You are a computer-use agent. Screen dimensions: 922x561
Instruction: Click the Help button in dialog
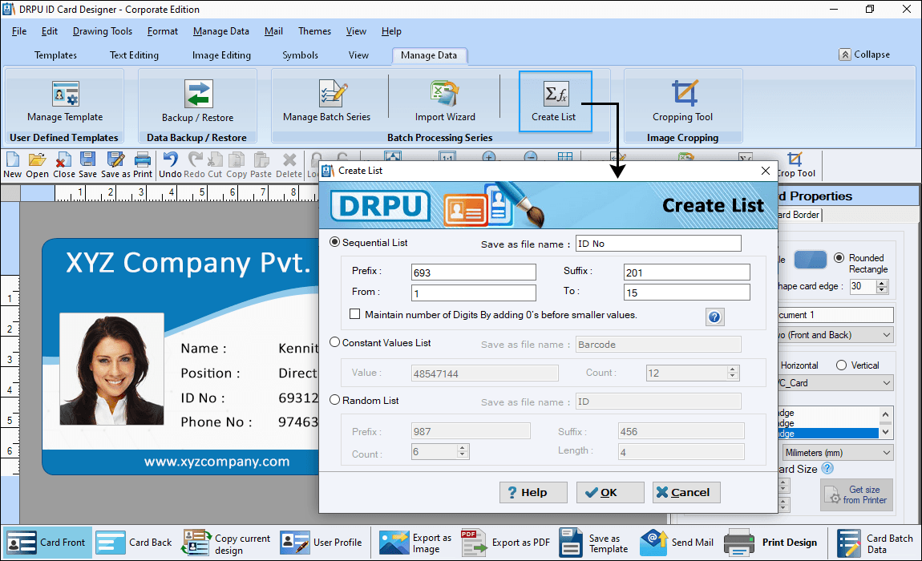tap(533, 492)
